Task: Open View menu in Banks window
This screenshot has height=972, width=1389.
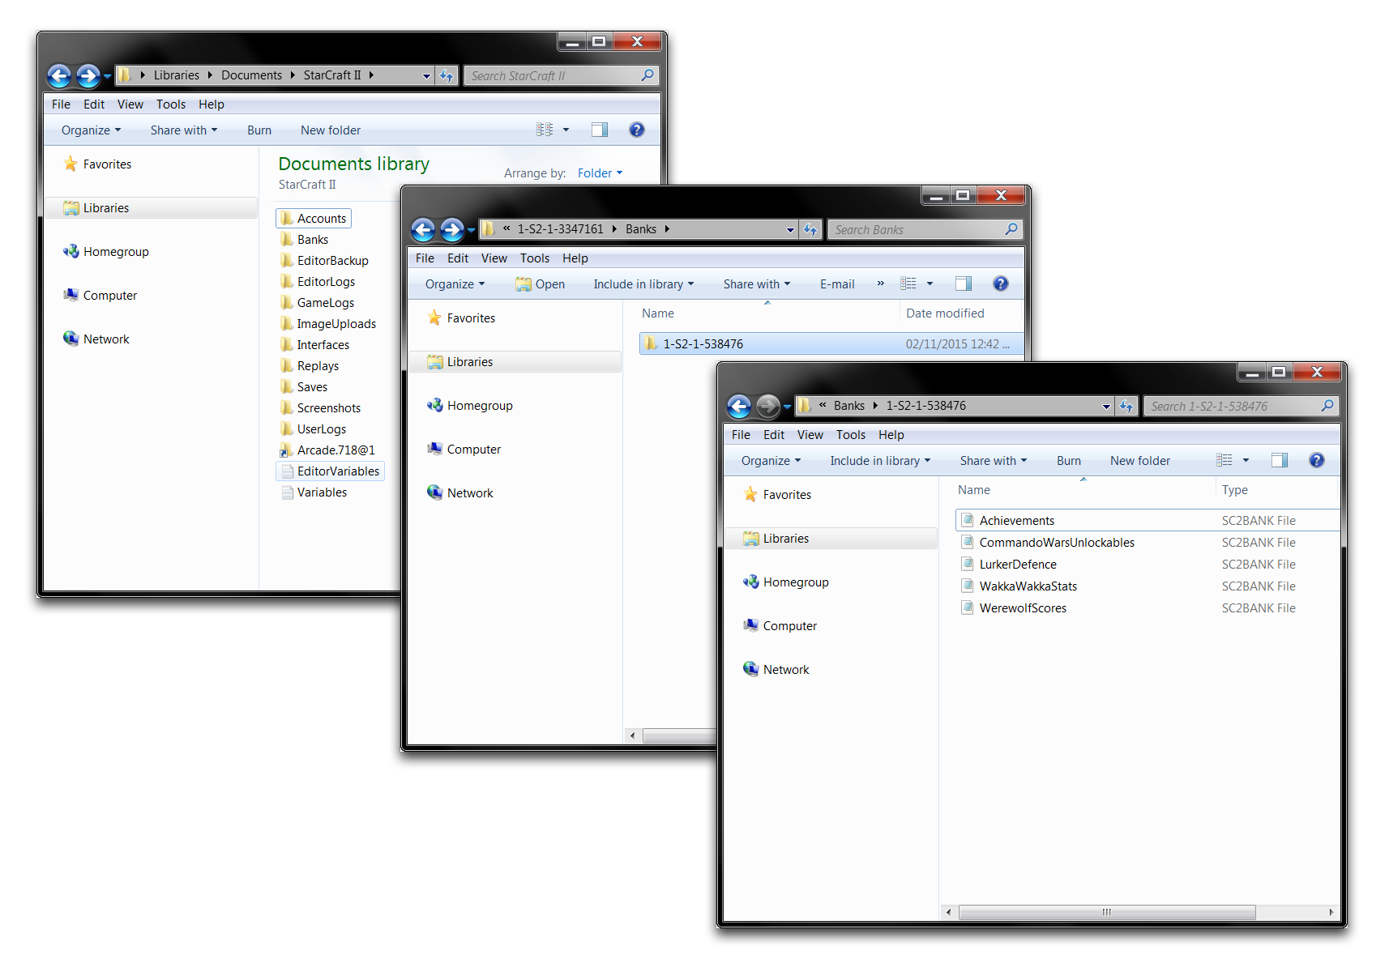Action: pos(494,258)
